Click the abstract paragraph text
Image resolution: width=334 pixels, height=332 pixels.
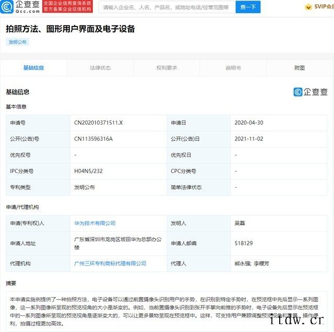click(x=164, y=312)
